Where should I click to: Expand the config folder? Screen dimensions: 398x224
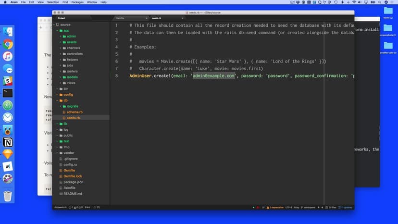(x=68, y=95)
